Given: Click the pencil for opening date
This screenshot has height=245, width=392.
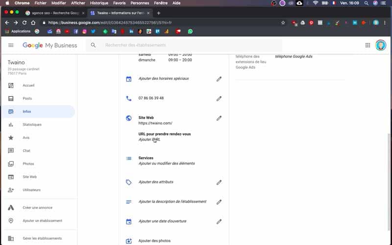Looking at the screenshot, I should [x=219, y=221].
